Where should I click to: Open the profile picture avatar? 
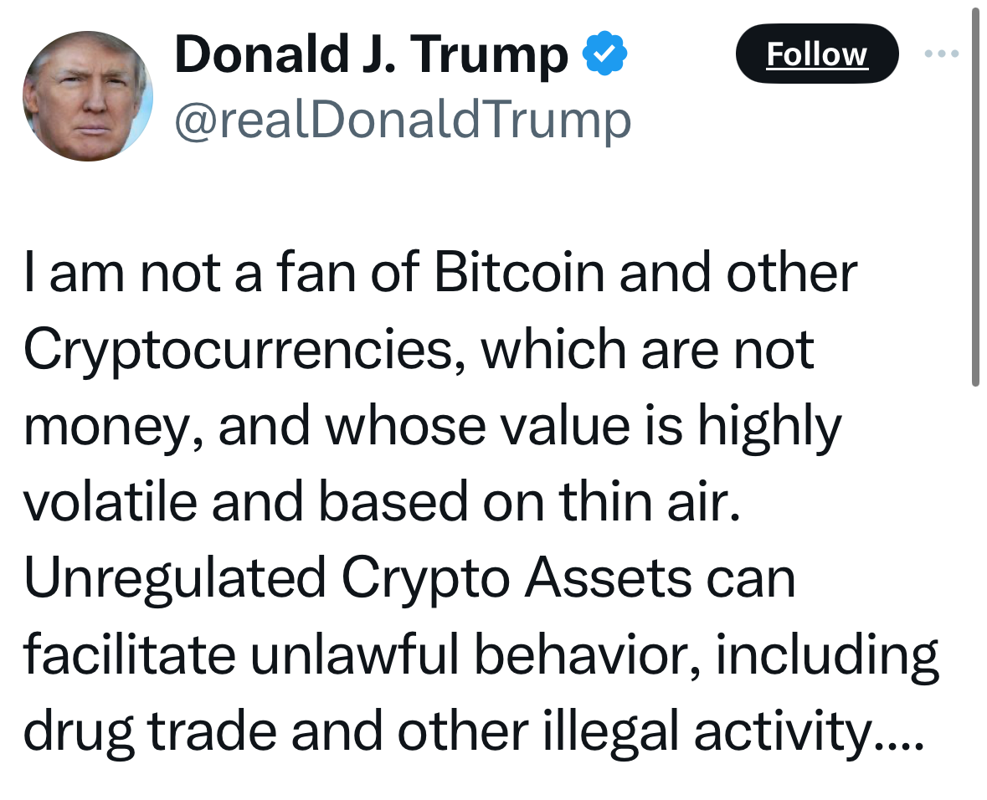tap(88, 96)
